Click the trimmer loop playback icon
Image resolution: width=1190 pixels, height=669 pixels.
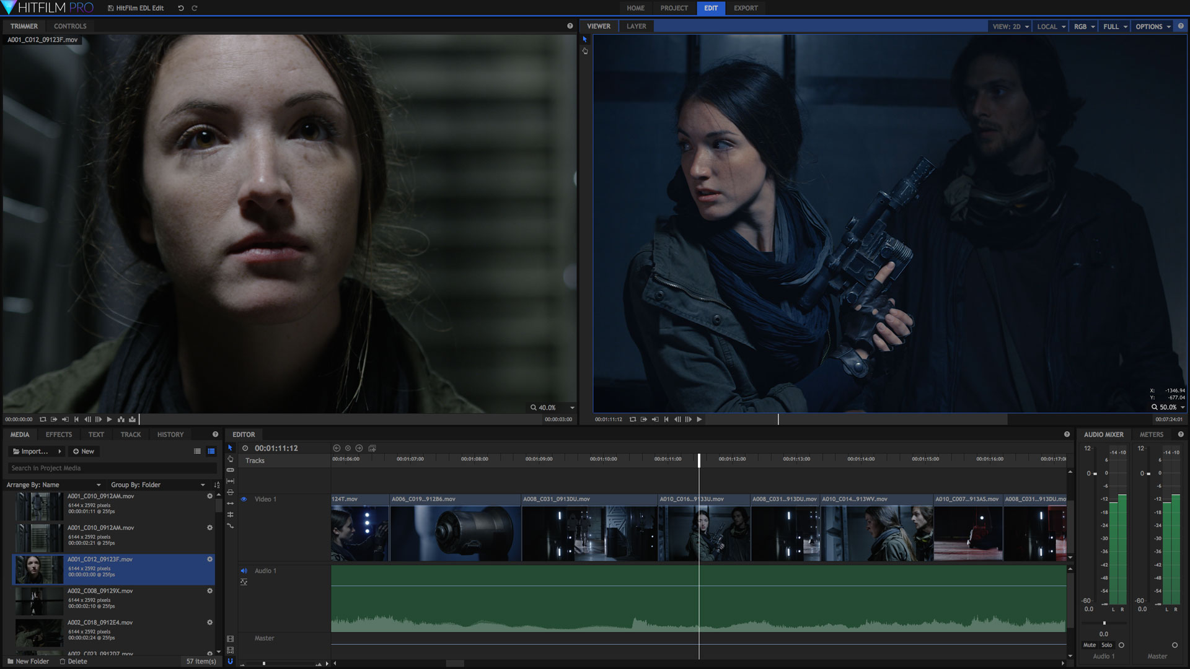(x=45, y=419)
